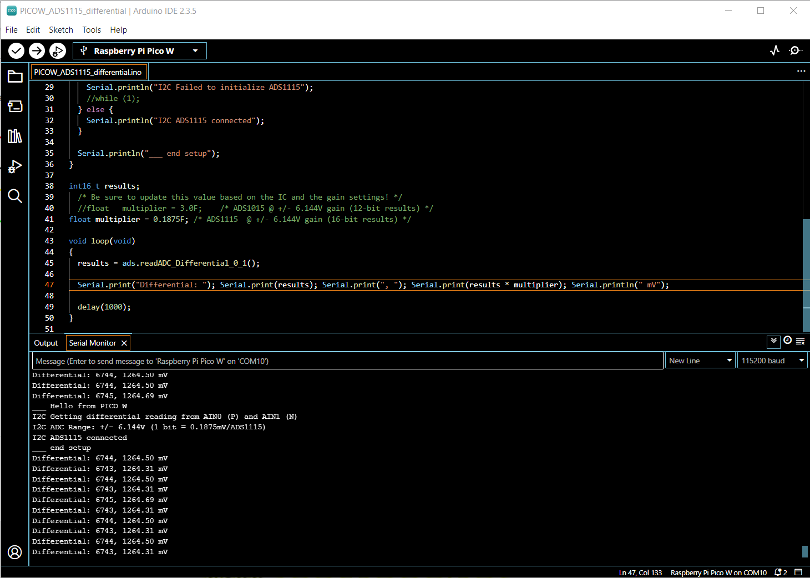Open the File menu

click(x=12, y=30)
